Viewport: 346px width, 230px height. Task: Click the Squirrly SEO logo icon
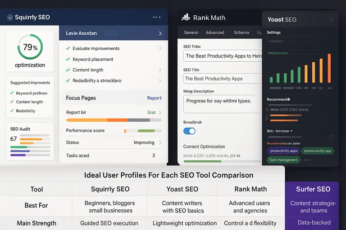pyautogui.click(x=10, y=17)
